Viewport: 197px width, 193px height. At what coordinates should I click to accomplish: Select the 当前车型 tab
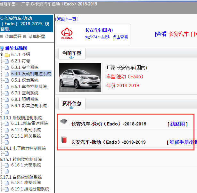click(x=72, y=54)
